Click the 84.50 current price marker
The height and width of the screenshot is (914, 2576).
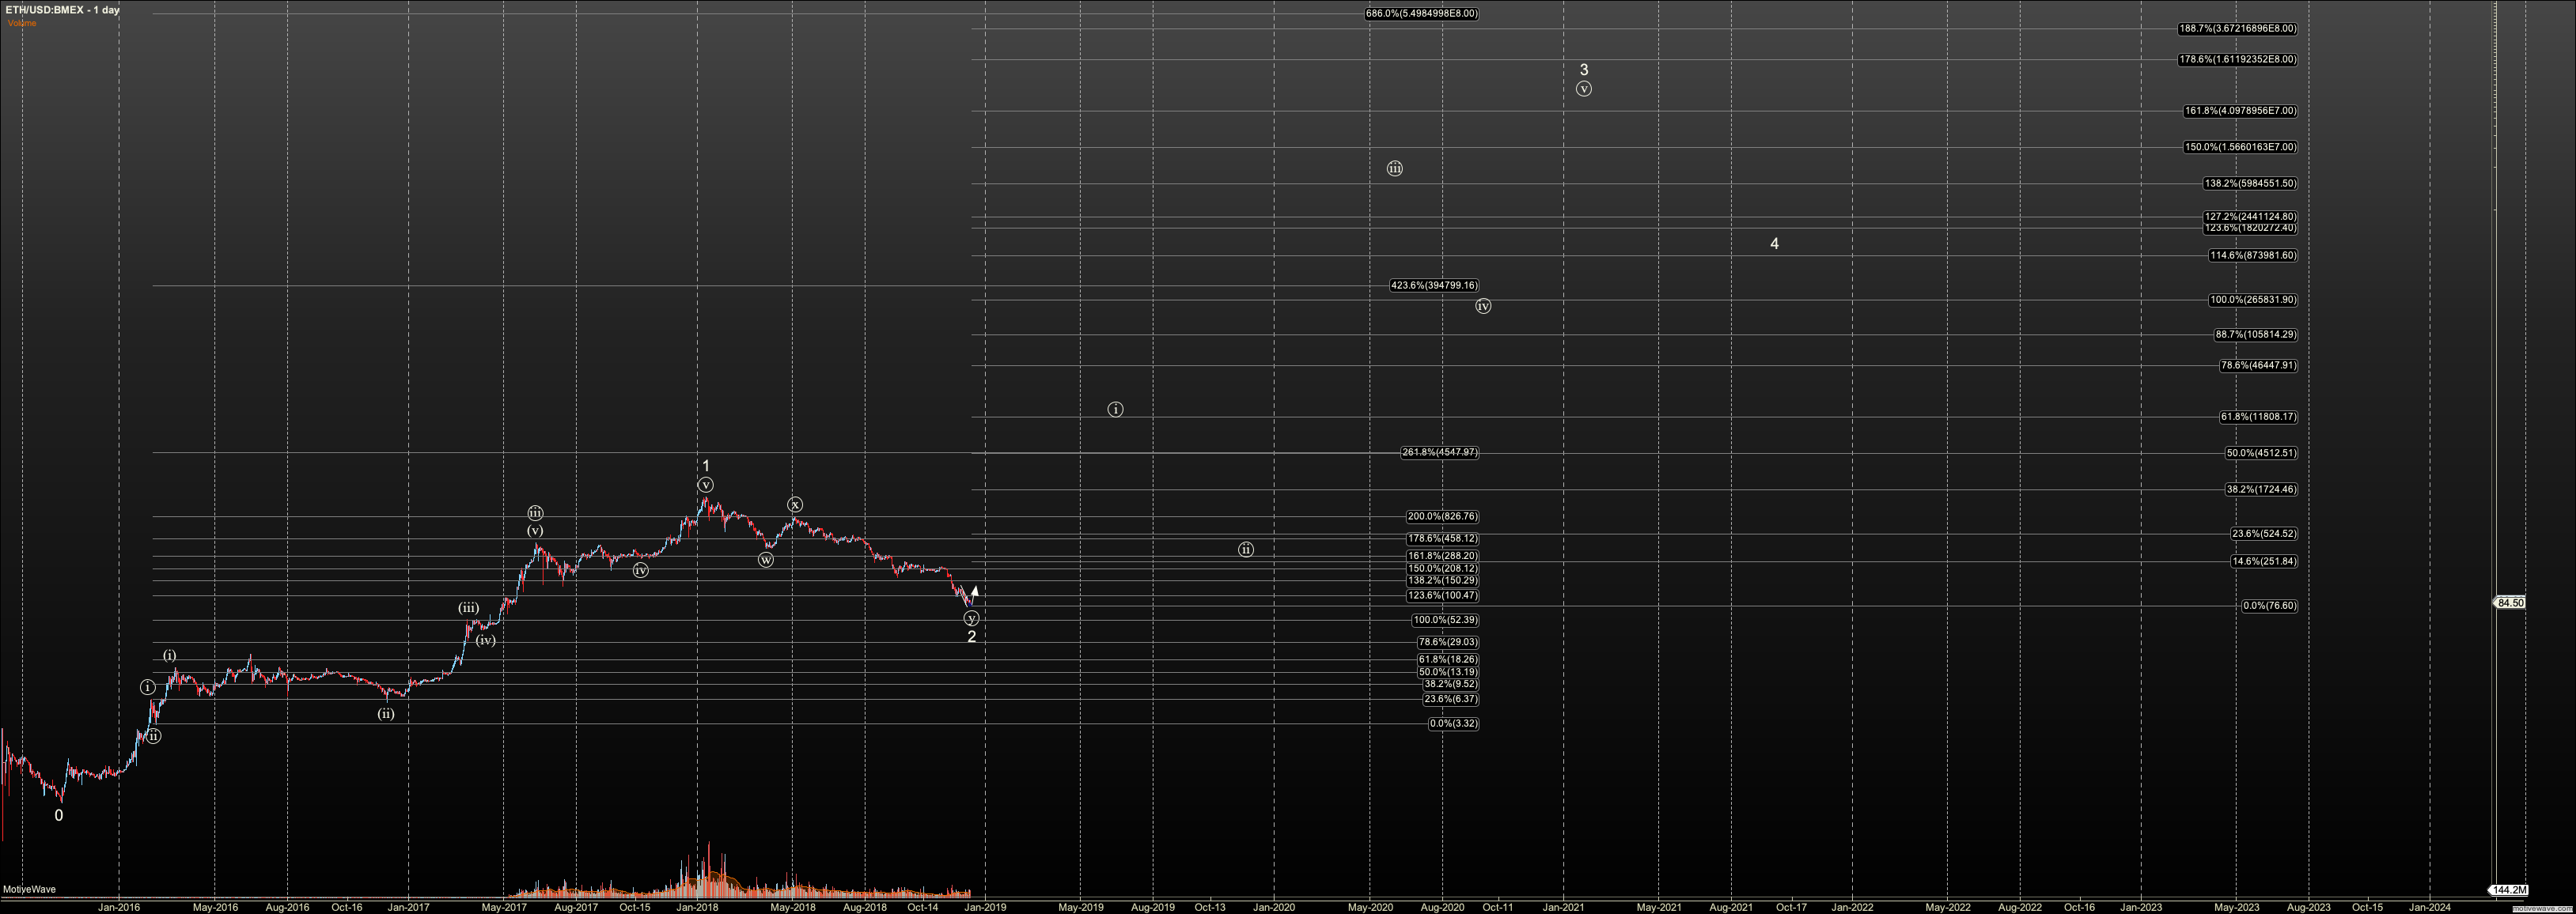pos(2510,602)
